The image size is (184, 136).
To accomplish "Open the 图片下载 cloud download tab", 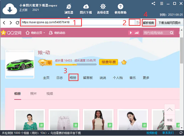I will (x=86, y=9).
